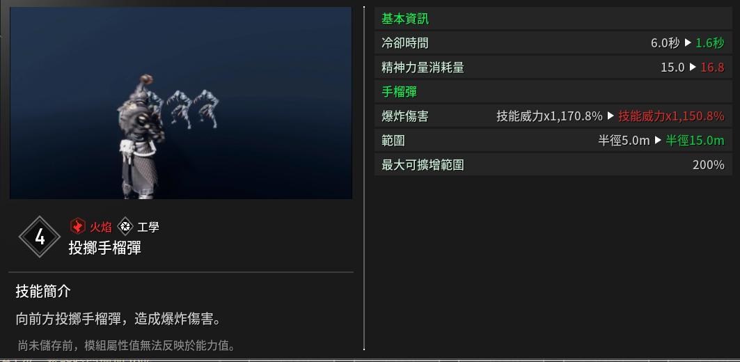Click the green 半徑15.0m value
The height and width of the screenshot is (362, 740).
point(695,140)
